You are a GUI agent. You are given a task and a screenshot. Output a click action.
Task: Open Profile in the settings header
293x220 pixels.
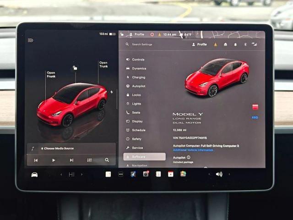[200, 44]
